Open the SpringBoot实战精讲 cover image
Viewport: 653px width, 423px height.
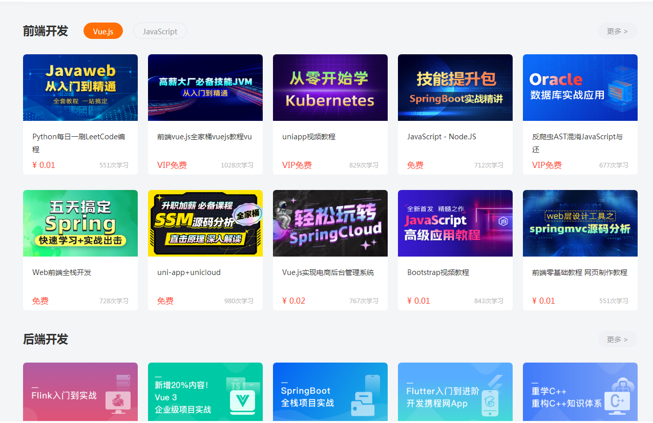(x=455, y=88)
